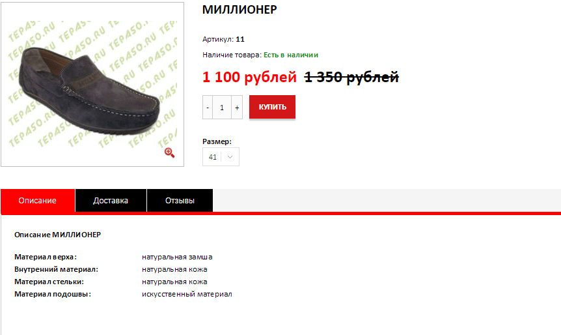Click the chevron arrow in size selector
Screen dimensions: 561x335
pos(230,157)
